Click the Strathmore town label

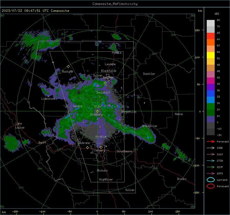pyautogui.click(x=124, y=151)
